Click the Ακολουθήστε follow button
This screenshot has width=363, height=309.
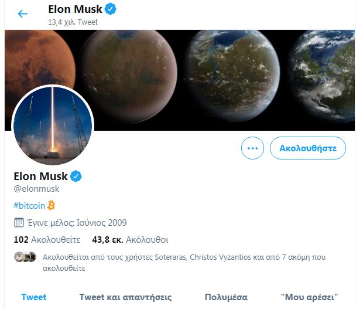(x=307, y=148)
